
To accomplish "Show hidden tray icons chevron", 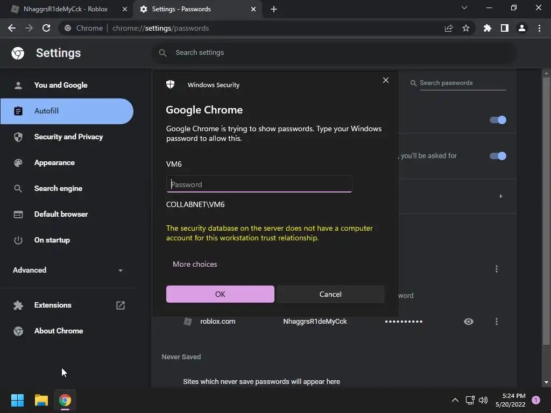I will (455, 400).
